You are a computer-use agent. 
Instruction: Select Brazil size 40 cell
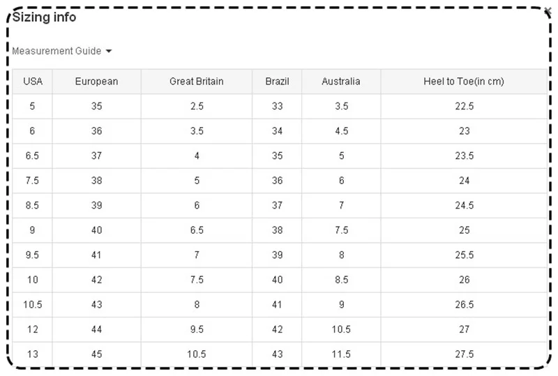pos(277,280)
